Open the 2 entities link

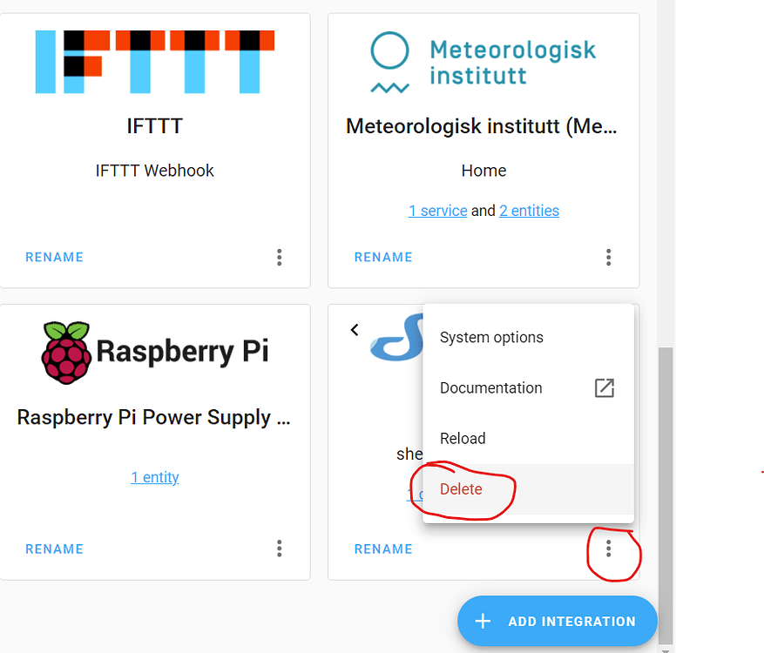coord(529,211)
